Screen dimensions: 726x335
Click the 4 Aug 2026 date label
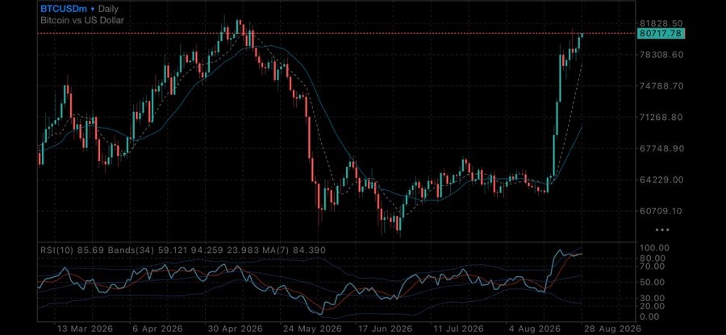pos(533,329)
